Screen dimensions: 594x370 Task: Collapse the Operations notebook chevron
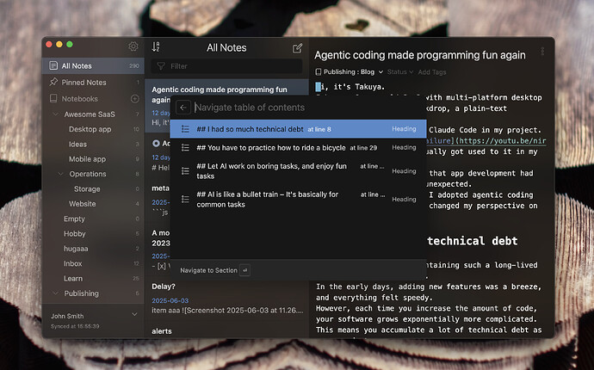click(x=60, y=174)
